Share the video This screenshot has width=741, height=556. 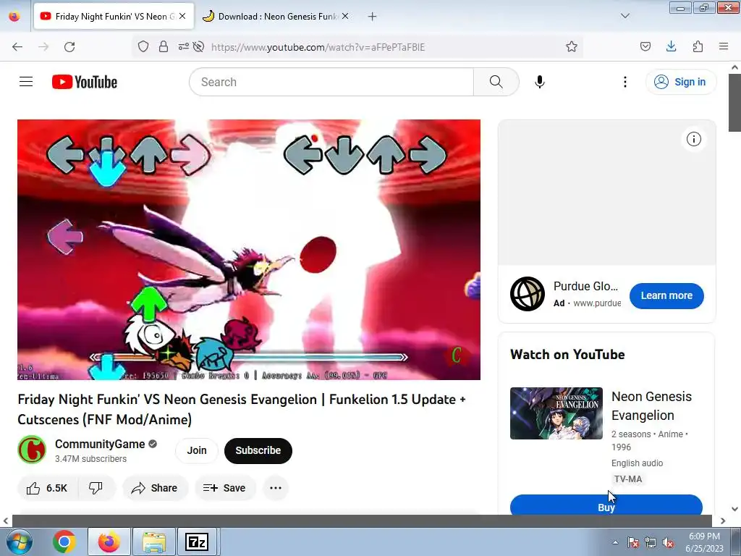[155, 488]
